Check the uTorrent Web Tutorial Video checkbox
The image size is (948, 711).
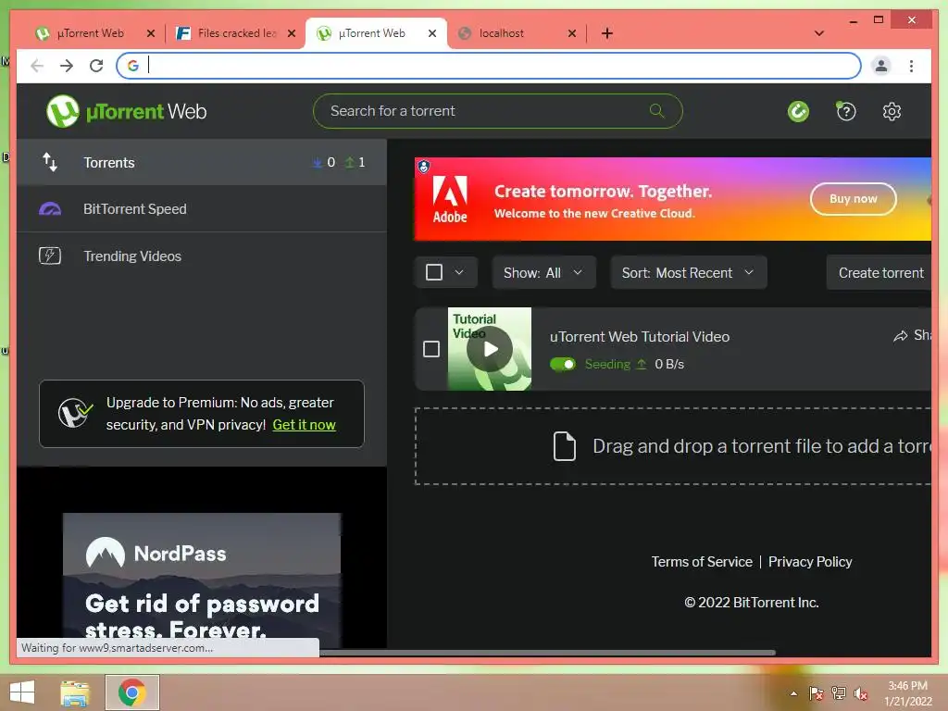[x=431, y=349]
